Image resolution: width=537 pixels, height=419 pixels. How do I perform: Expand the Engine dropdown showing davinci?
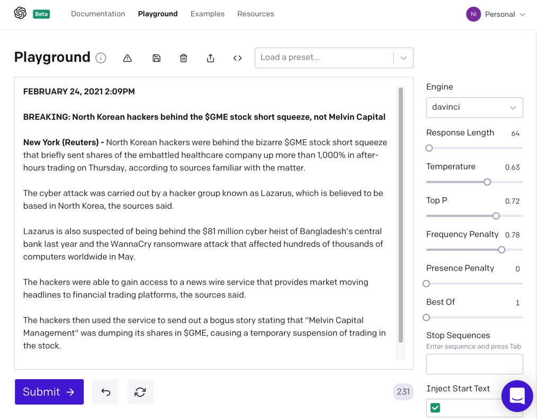(475, 107)
